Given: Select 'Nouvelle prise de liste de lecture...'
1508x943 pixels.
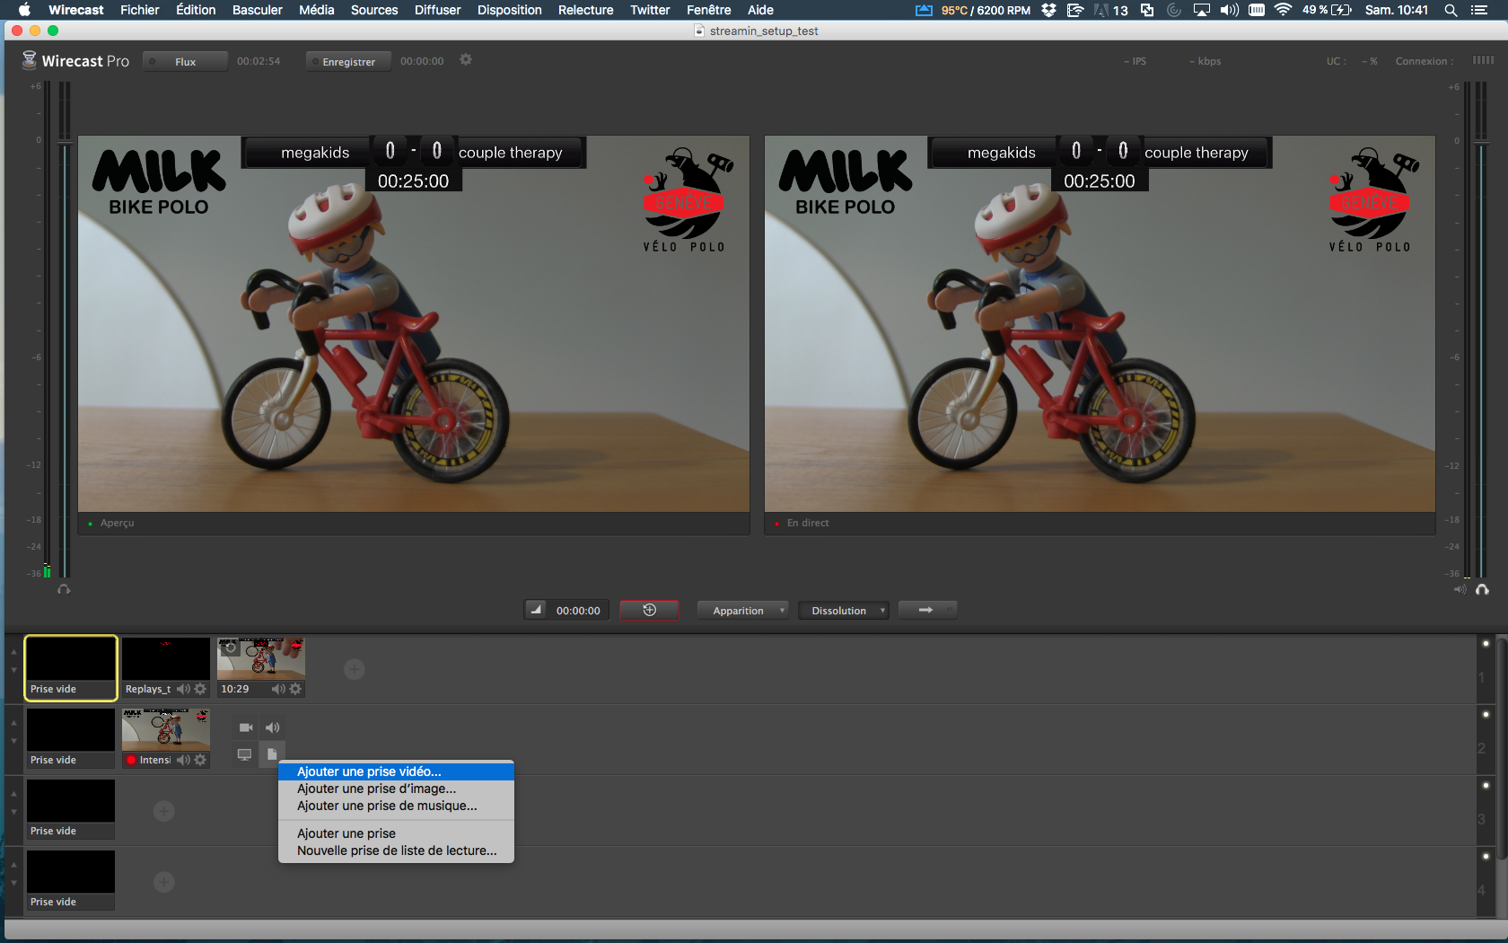Looking at the screenshot, I should tap(396, 850).
